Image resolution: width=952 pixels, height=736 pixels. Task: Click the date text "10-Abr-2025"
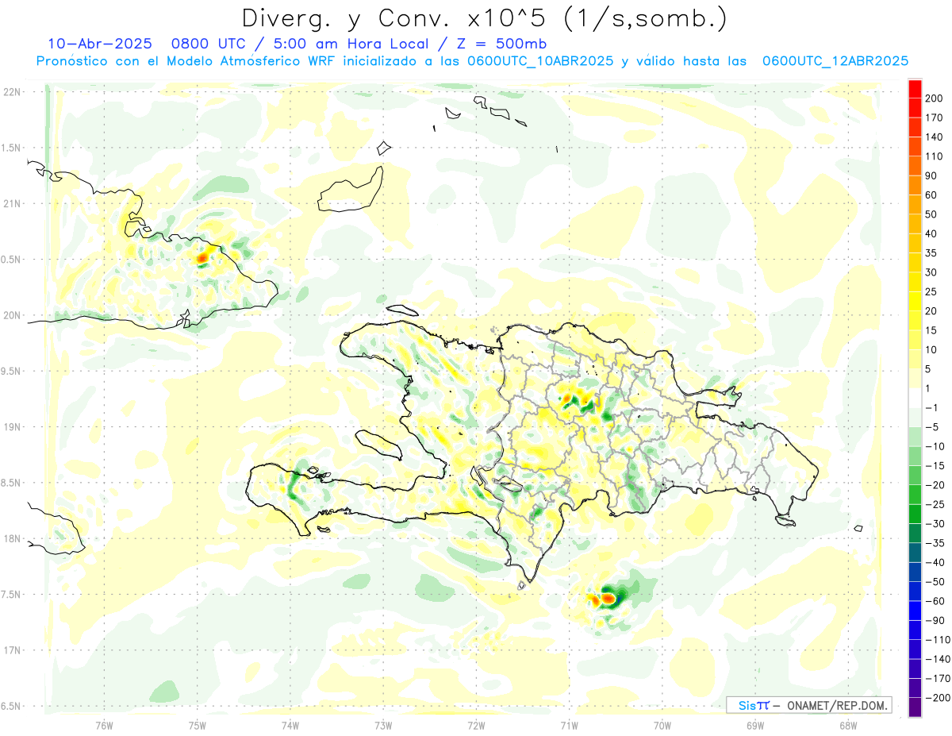[99, 43]
